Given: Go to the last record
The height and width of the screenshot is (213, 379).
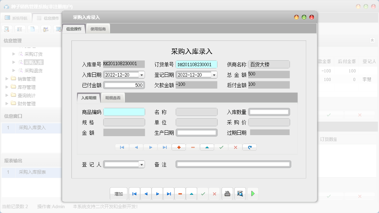Looking at the screenshot, I should 168,193.
